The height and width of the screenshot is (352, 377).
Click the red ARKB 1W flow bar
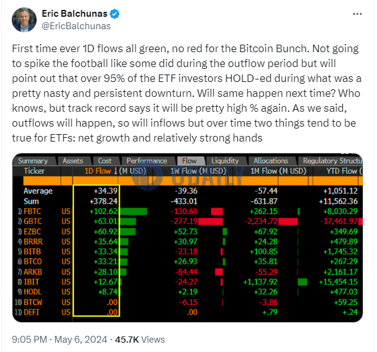pyautogui.click(x=219, y=272)
